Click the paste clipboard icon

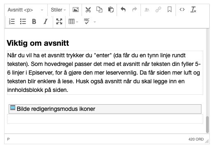(x=111, y=10)
